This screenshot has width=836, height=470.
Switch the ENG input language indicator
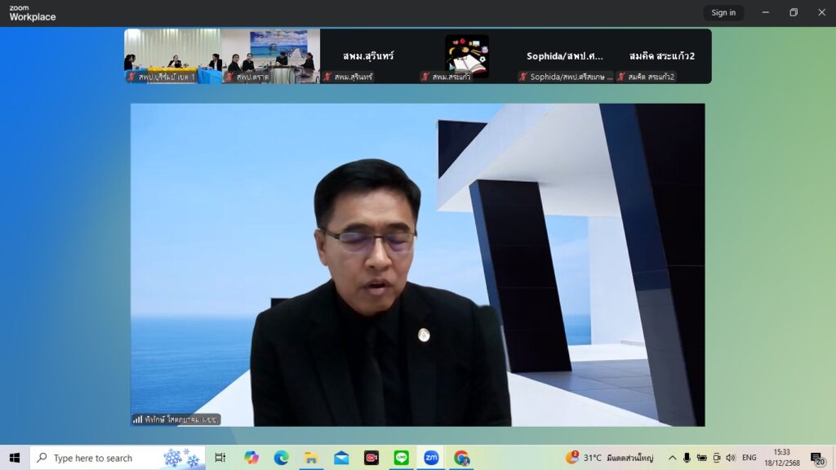pos(749,458)
